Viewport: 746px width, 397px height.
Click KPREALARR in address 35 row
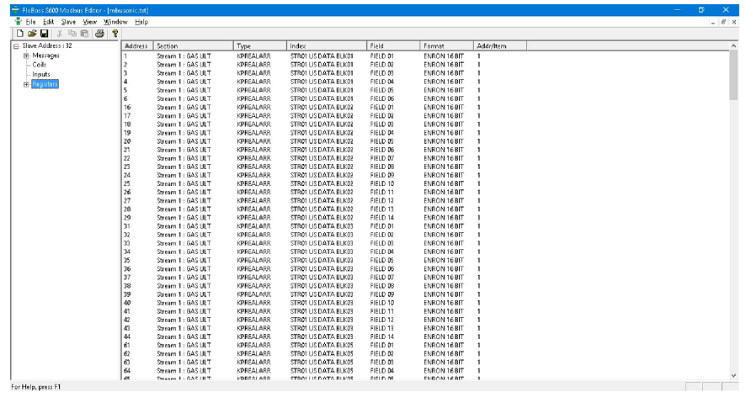(253, 261)
